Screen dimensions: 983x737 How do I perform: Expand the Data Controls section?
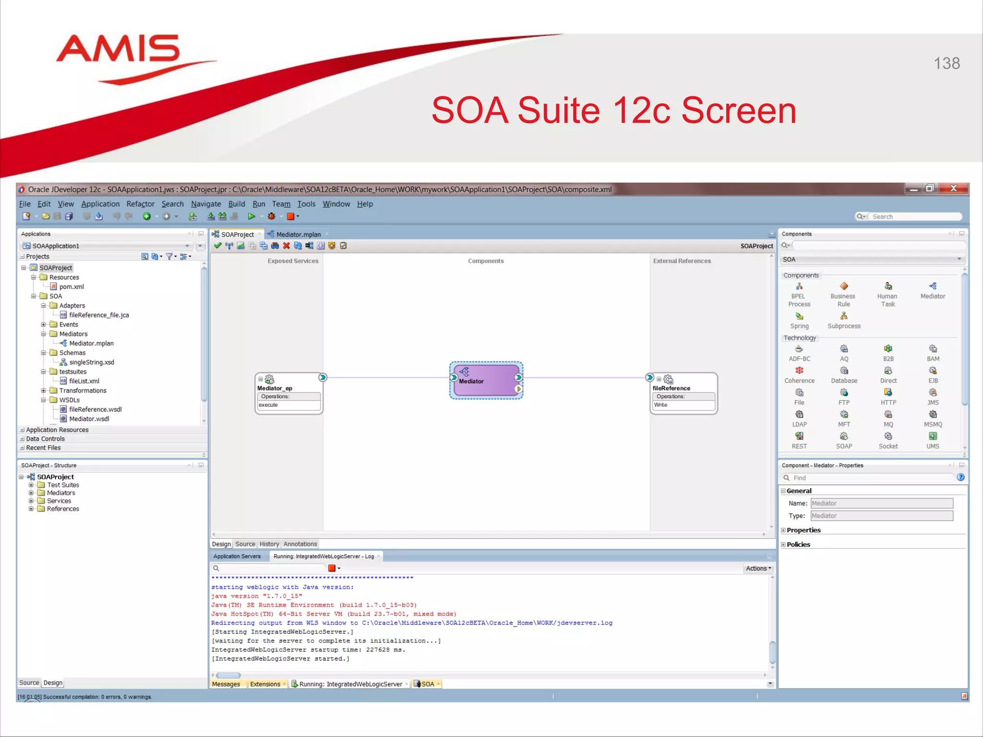tap(22, 439)
